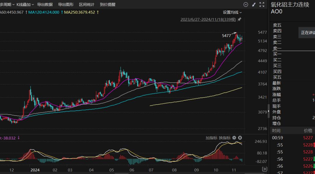Screen dimensions: 315x174
Task: Click the circled down-arrow icon in top toolbar
Action: pos(246,4)
